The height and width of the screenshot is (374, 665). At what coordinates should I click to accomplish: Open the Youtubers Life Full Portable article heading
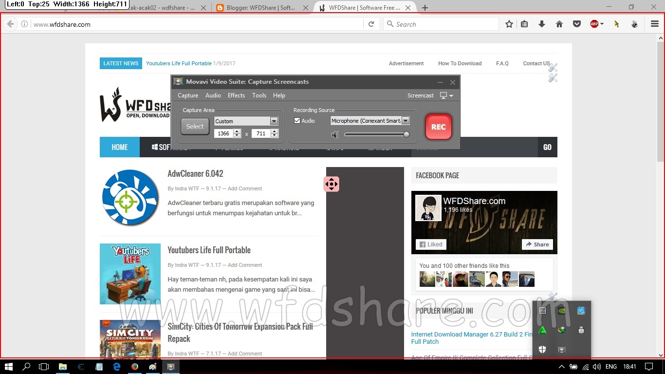pos(209,250)
